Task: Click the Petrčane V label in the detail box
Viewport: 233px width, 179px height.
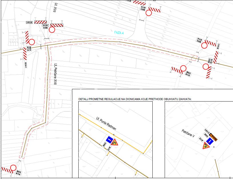Action: [188, 133]
